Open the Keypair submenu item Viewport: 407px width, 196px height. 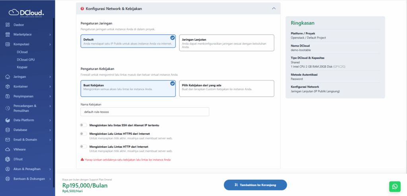pyautogui.click(x=22, y=67)
